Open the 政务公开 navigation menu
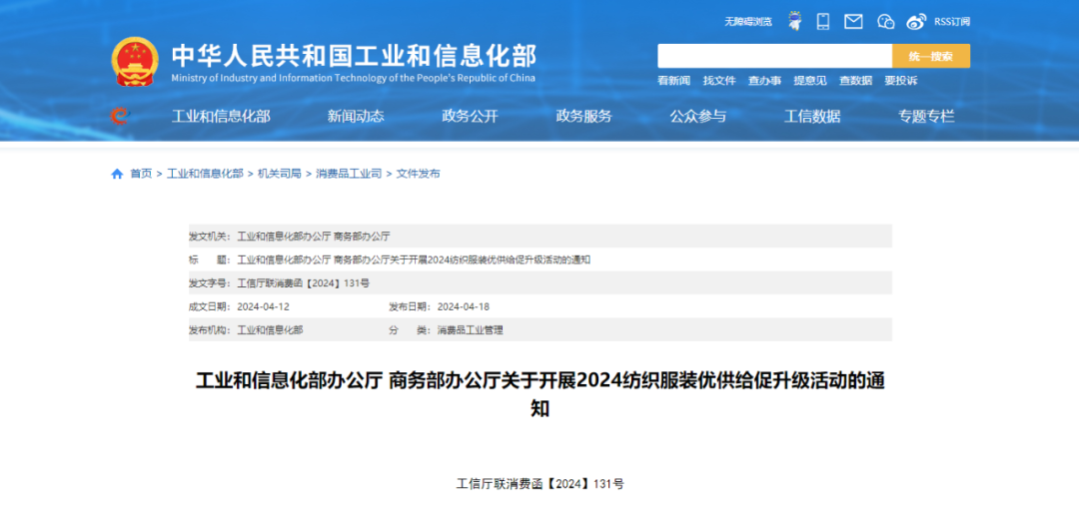1079x514 pixels. click(x=470, y=117)
